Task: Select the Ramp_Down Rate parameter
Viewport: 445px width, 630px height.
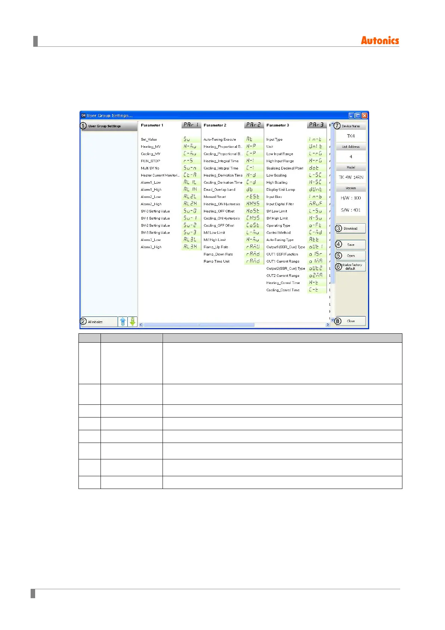Action: pyautogui.click(x=218, y=254)
